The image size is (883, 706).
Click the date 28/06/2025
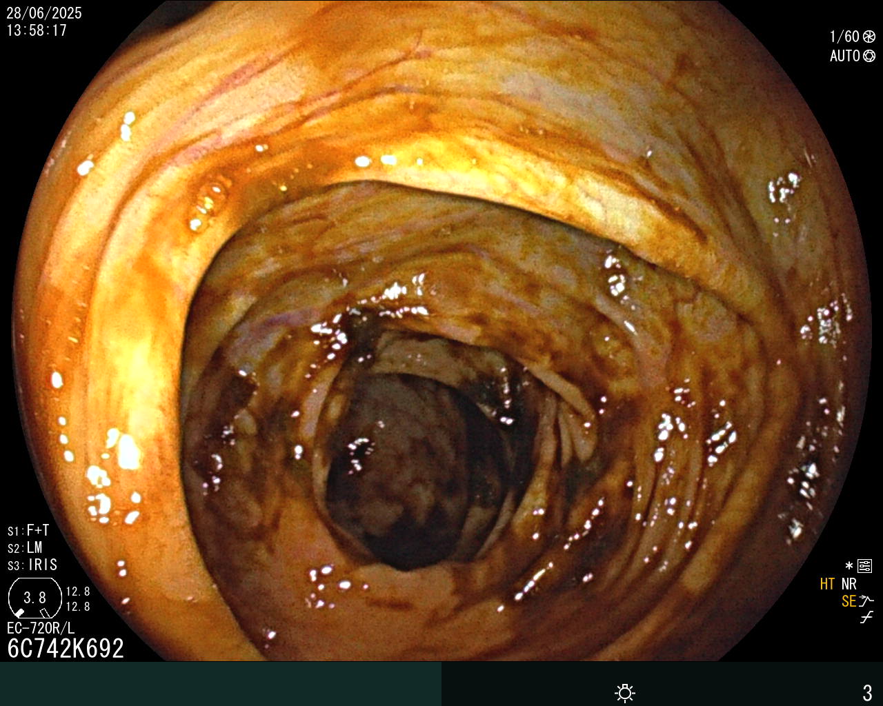pos(44,13)
